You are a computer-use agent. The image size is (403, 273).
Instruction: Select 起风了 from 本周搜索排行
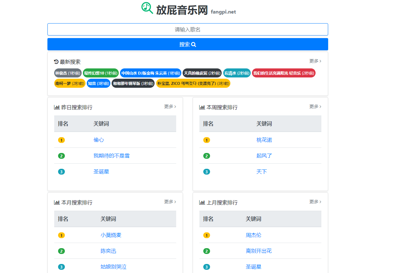pyautogui.click(x=264, y=156)
